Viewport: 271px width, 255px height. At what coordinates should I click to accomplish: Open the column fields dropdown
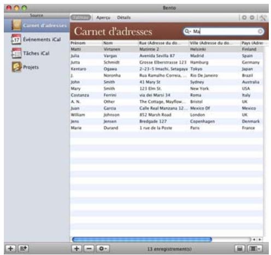tap(255, 248)
